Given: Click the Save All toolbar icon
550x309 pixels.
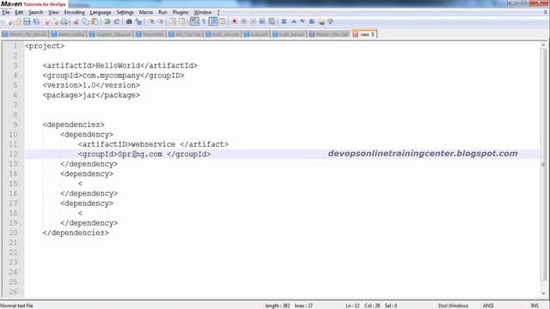Looking at the screenshot, I should (36, 21).
